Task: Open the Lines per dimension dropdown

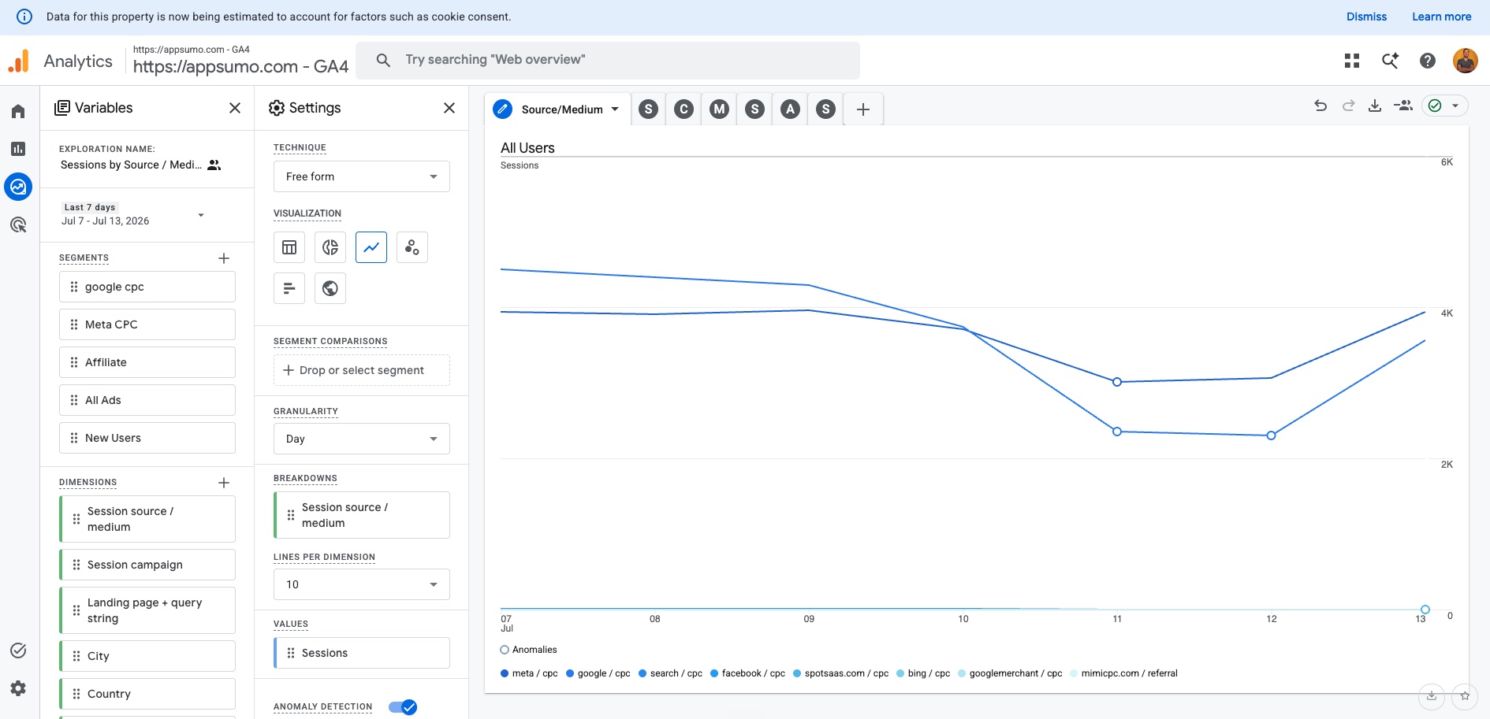Action: coord(362,584)
